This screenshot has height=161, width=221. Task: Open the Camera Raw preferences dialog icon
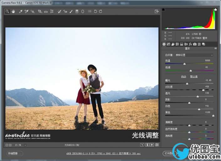[90, 11]
